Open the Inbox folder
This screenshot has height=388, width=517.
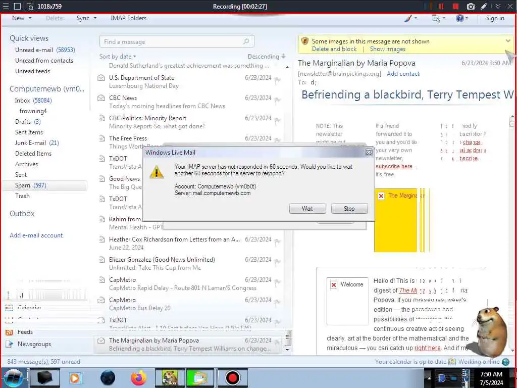pos(33,101)
